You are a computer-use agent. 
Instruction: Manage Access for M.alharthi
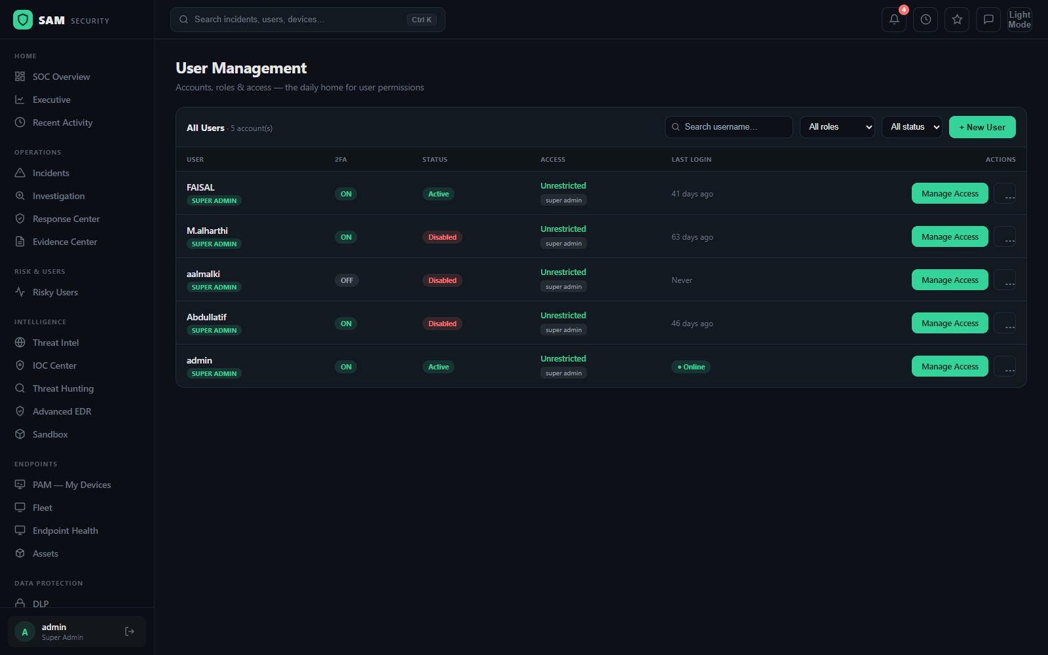tap(950, 236)
